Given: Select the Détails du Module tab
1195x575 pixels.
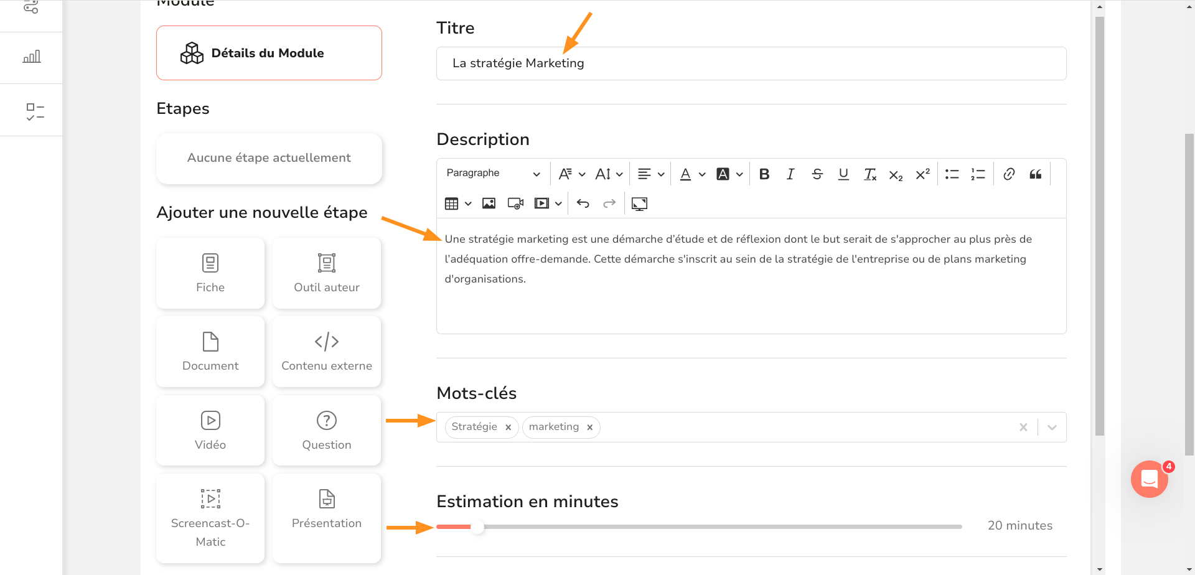Looking at the screenshot, I should tap(268, 53).
